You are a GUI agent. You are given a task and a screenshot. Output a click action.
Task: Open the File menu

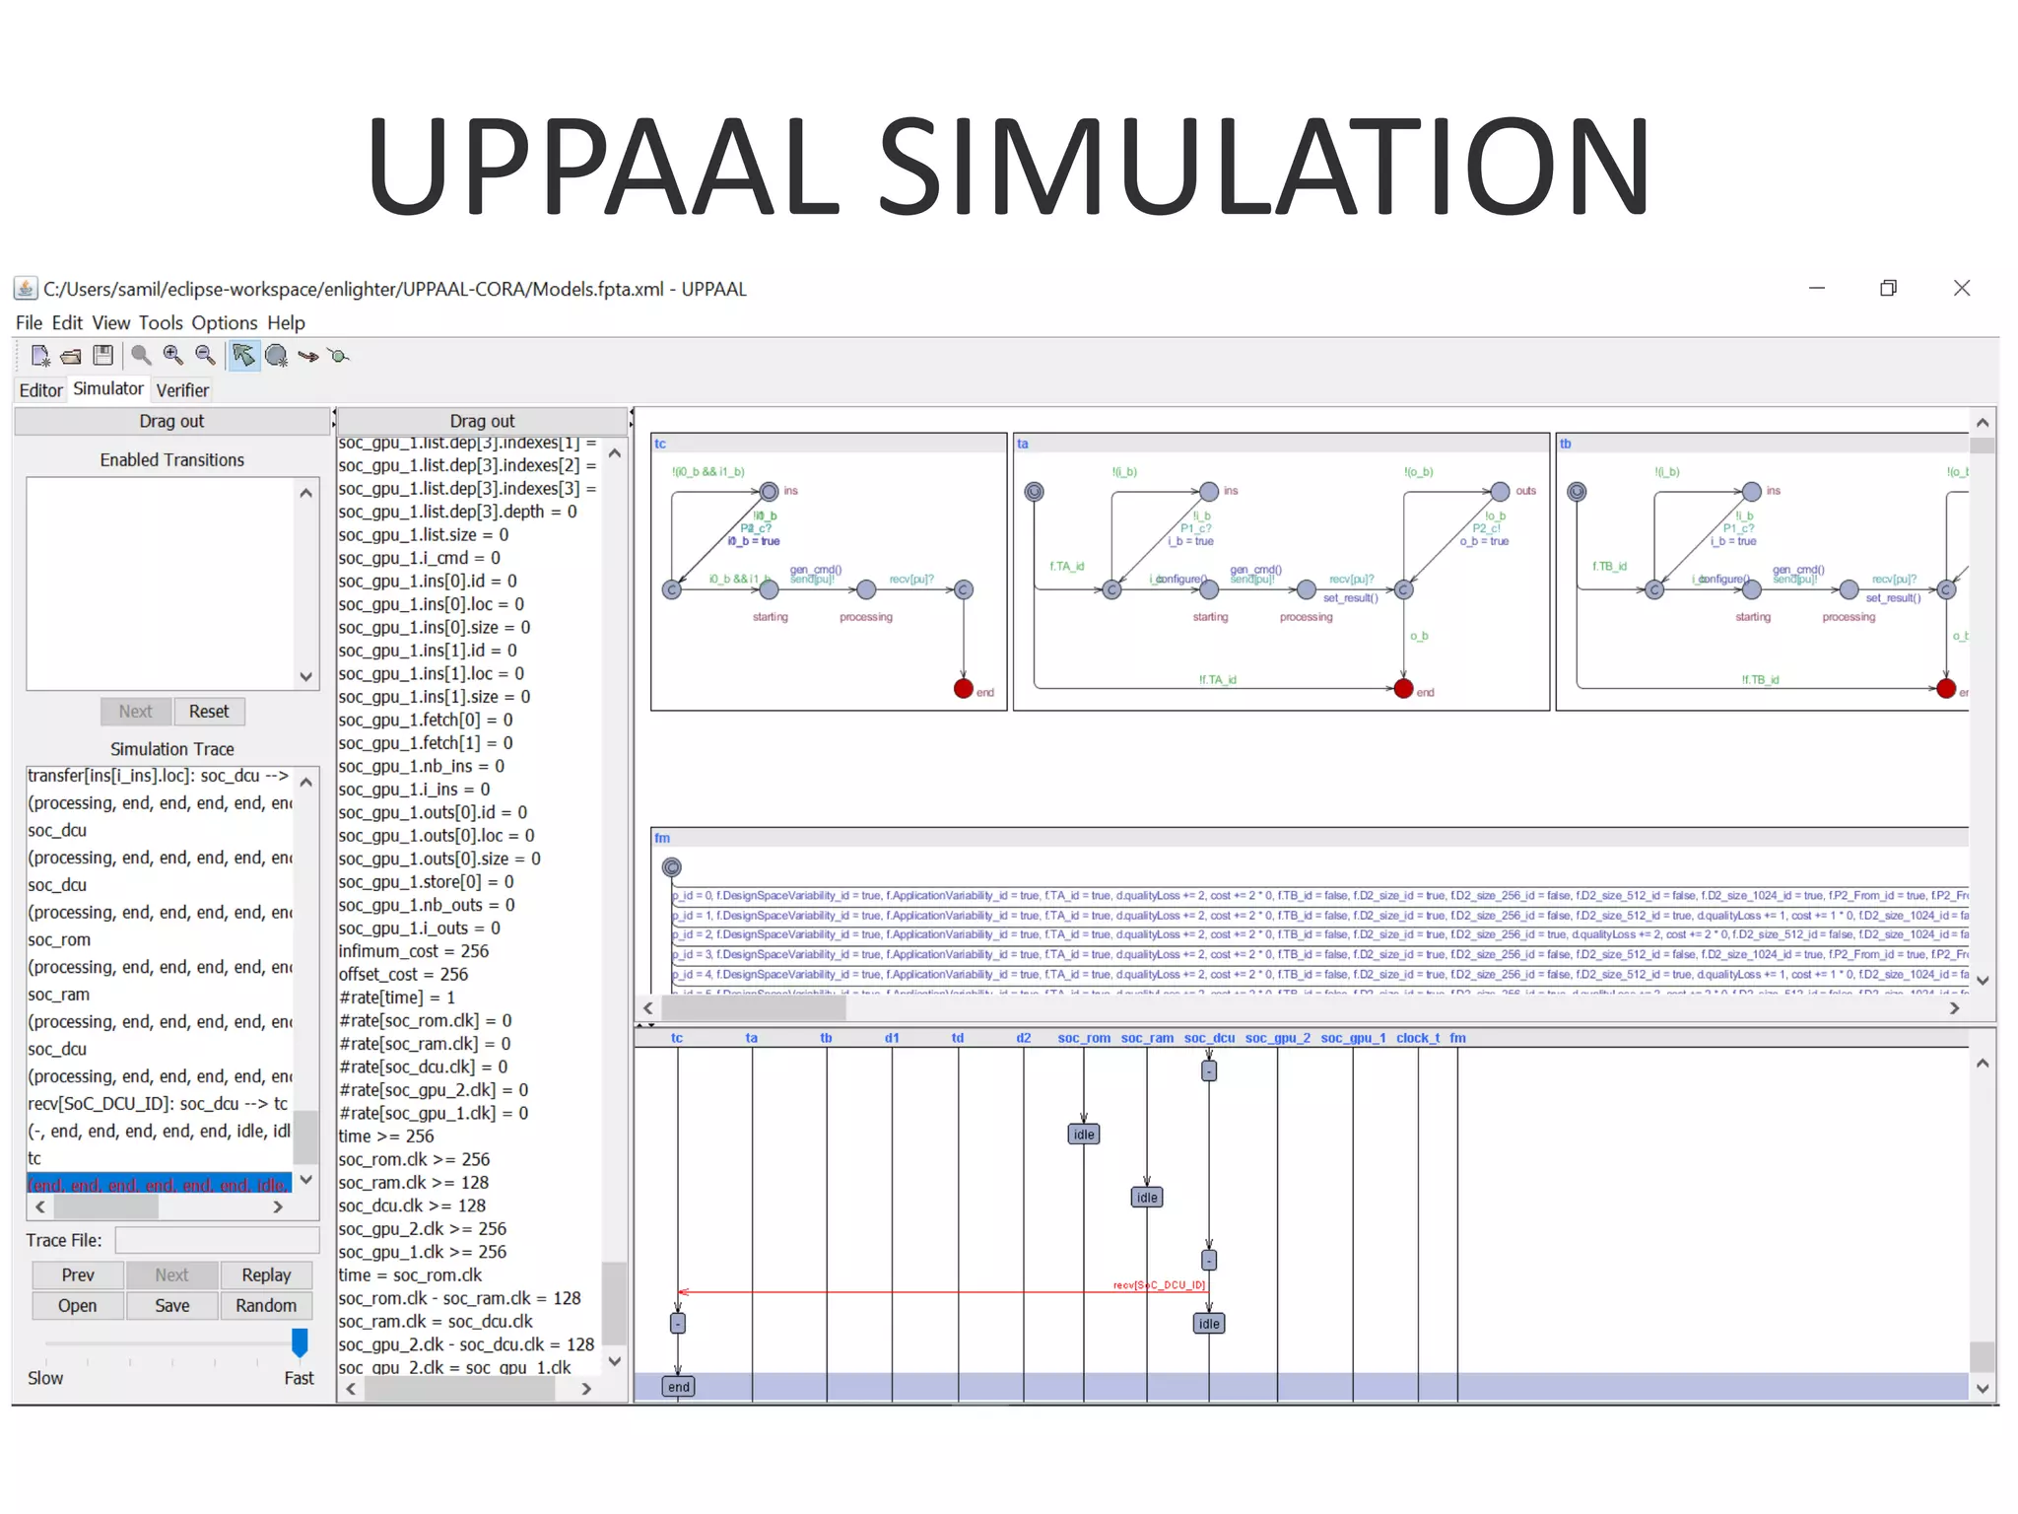pyautogui.click(x=29, y=322)
